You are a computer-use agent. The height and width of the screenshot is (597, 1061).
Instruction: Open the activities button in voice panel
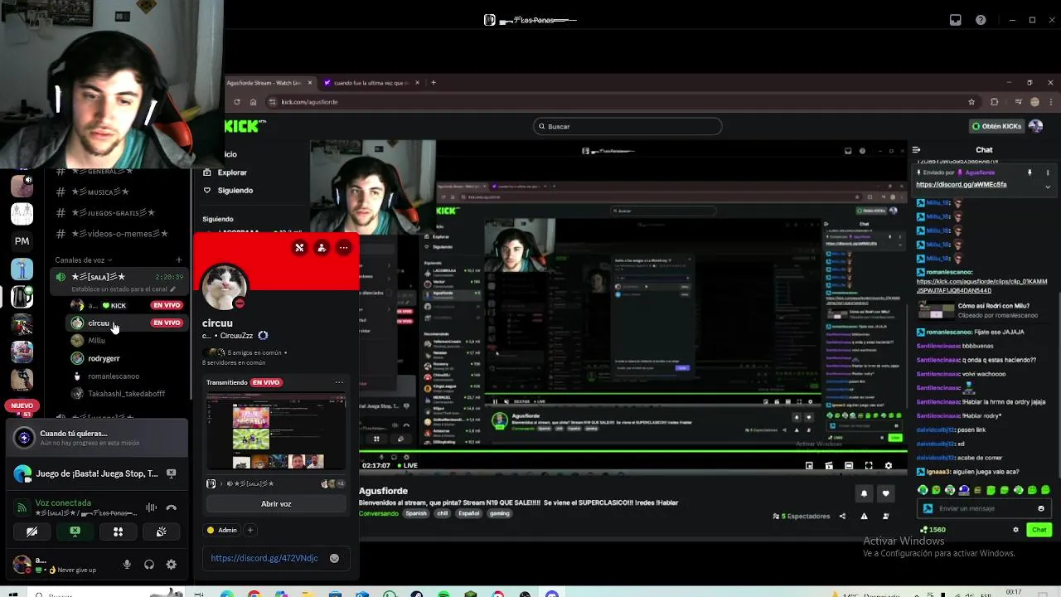click(118, 532)
